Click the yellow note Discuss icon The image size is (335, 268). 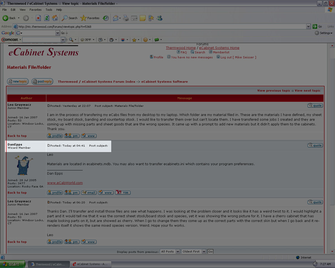click(x=143, y=18)
